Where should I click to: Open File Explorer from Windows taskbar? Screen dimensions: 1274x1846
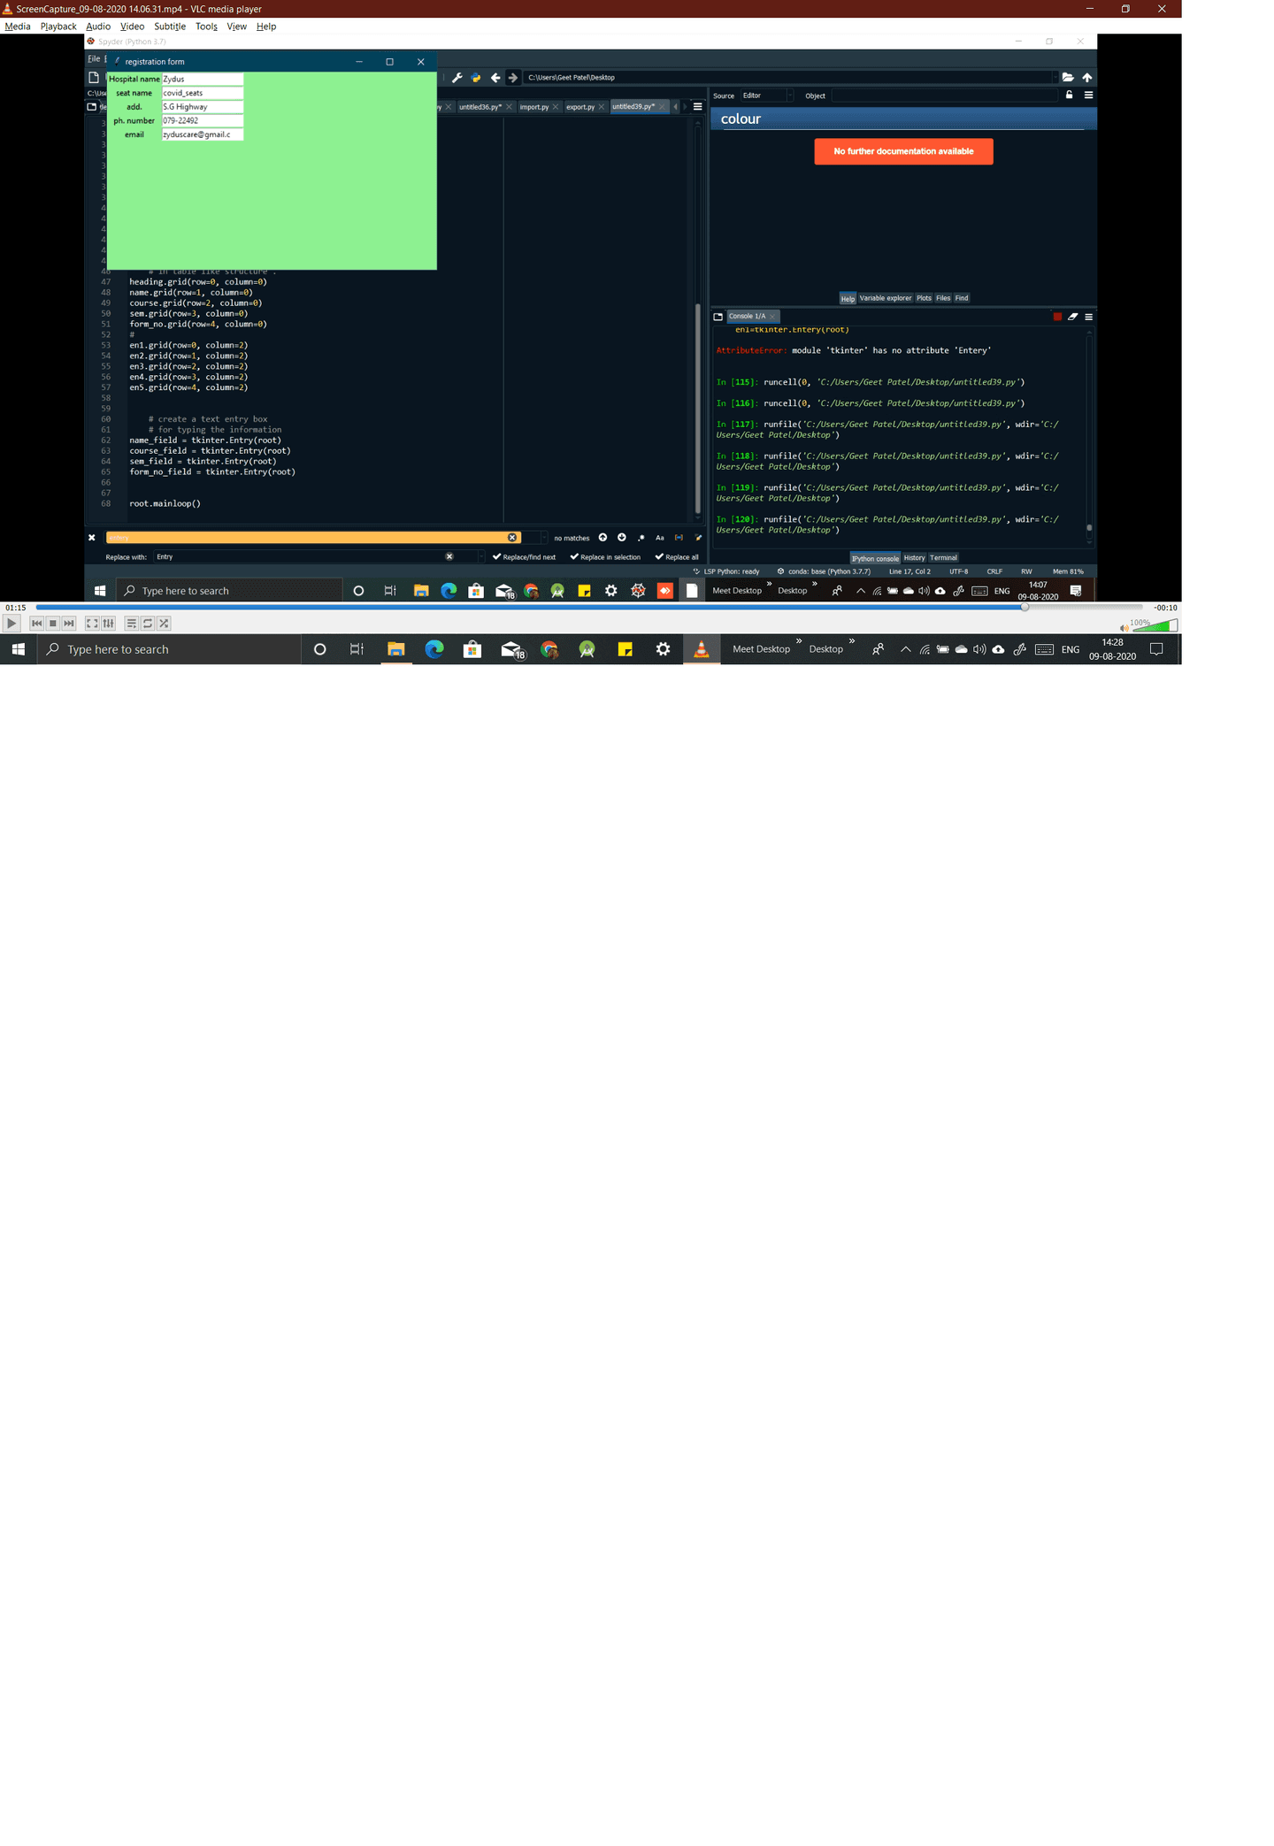395,649
